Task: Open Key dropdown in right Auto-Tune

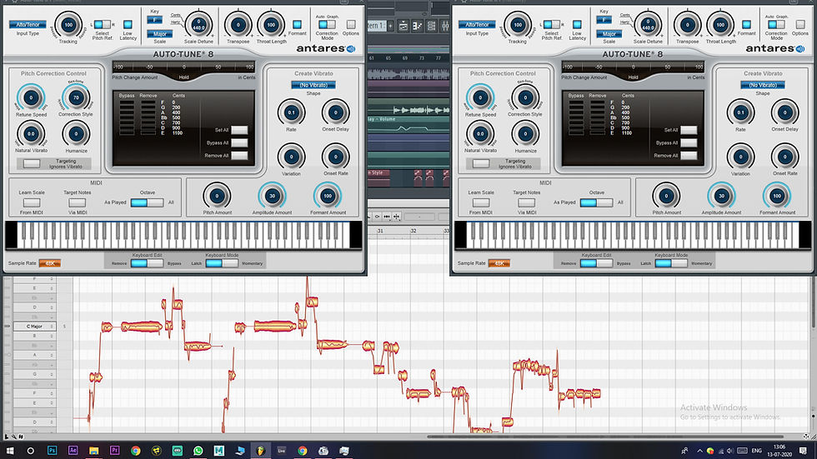Action: [604, 20]
